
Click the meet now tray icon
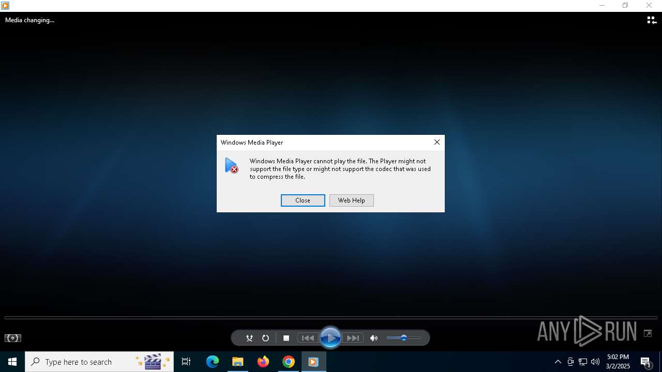(570, 362)
